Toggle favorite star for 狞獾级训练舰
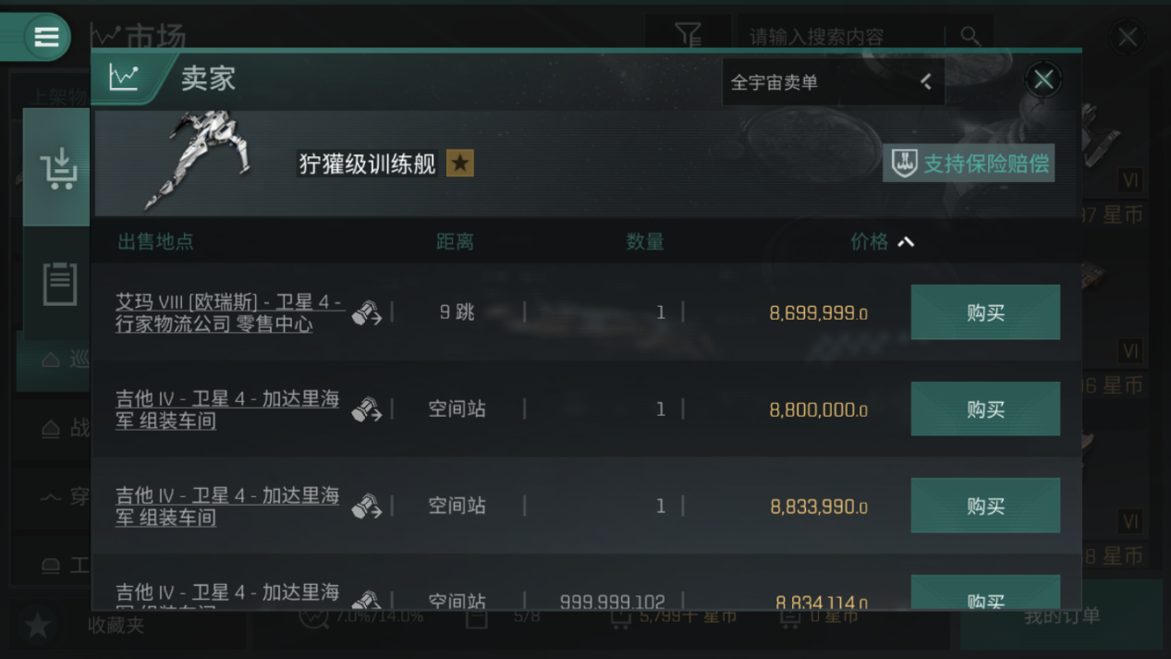Screen dimensions: 1171x659 coord(459,164)
